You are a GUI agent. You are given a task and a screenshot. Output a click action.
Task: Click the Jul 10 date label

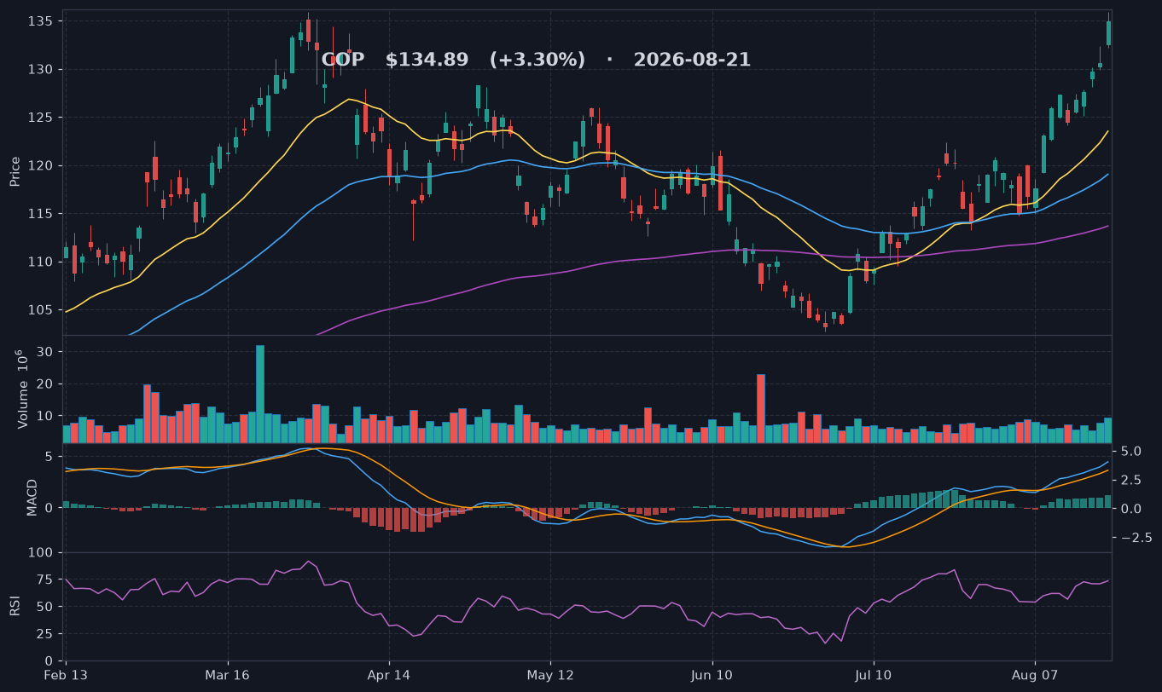873,676
